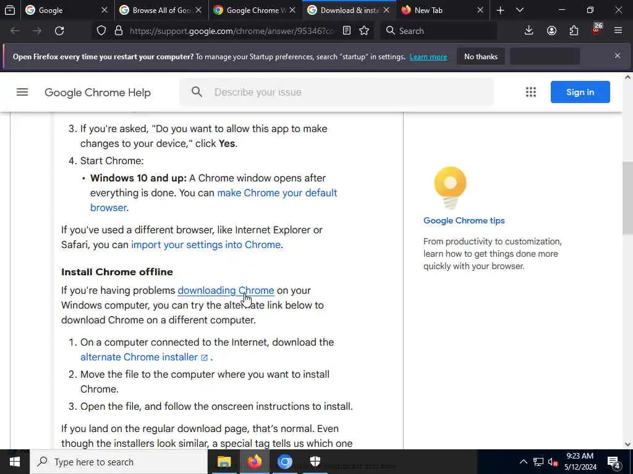Click scrollbar up arrow

point(627,77)
